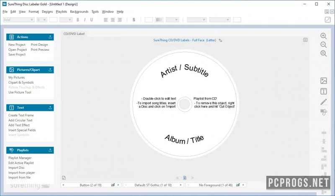Click Use Picture Tool link

(x=20, y=92)
